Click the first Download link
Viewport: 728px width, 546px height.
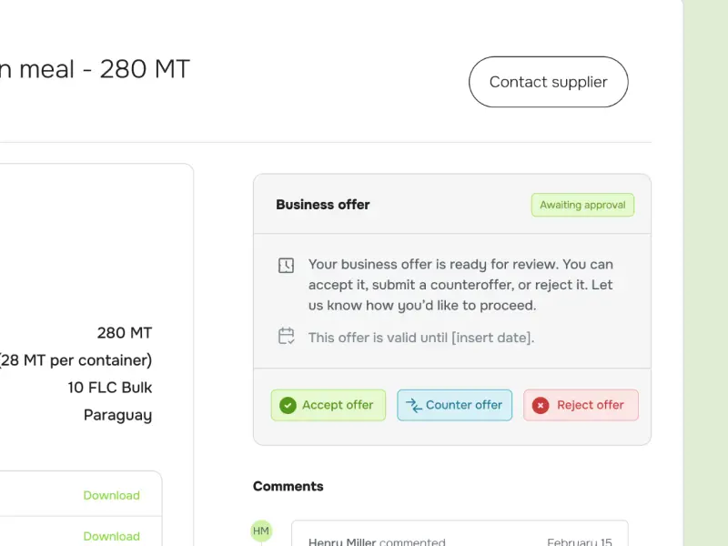coord(111,495)
